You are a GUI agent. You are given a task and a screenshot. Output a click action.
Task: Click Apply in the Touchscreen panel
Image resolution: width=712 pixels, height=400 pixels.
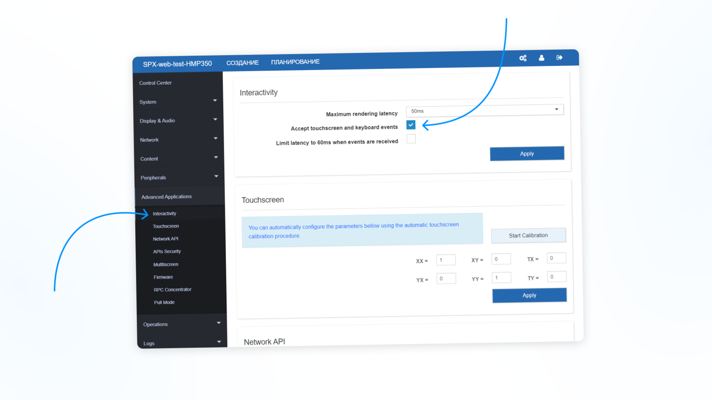click(x=529, y=295)
